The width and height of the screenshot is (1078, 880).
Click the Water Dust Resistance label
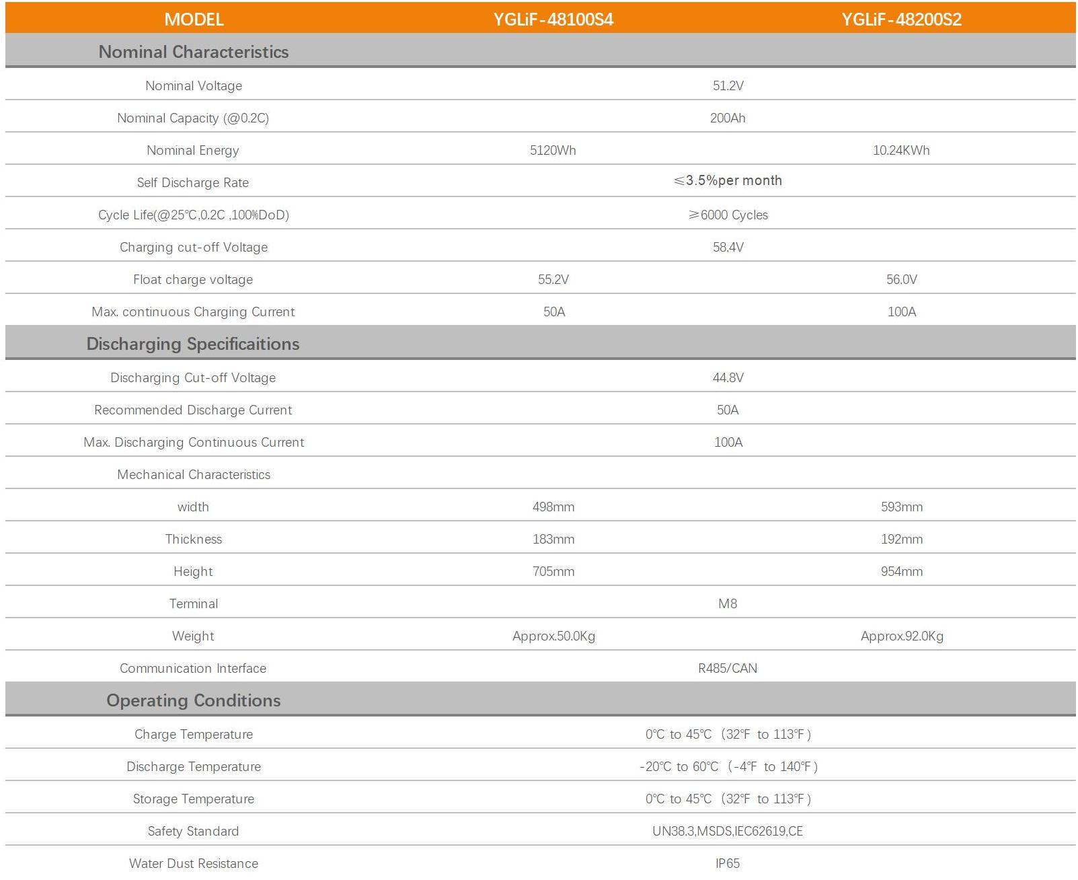194,863
